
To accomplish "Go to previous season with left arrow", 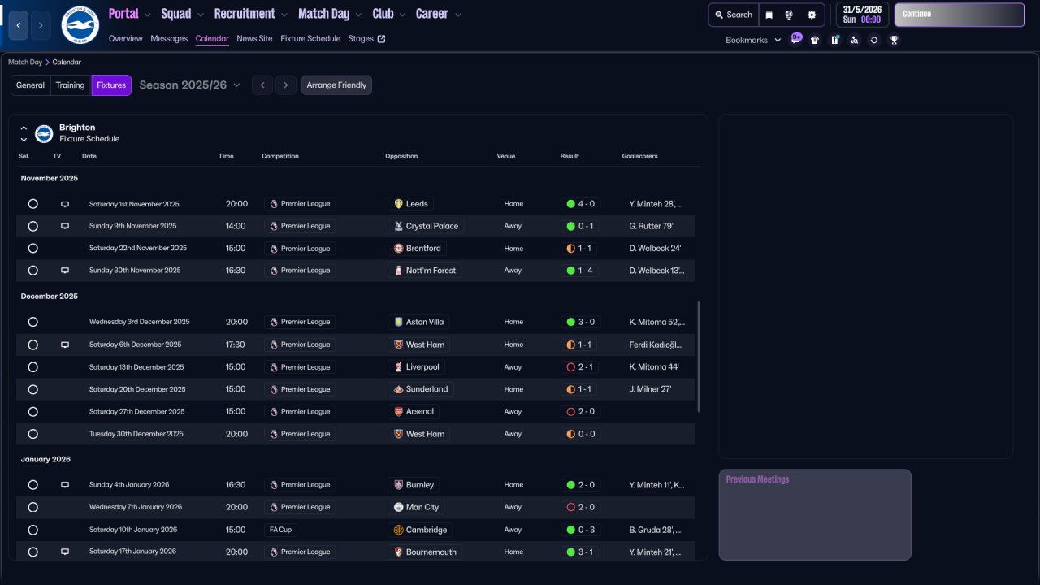I will (x=262, y=85).
